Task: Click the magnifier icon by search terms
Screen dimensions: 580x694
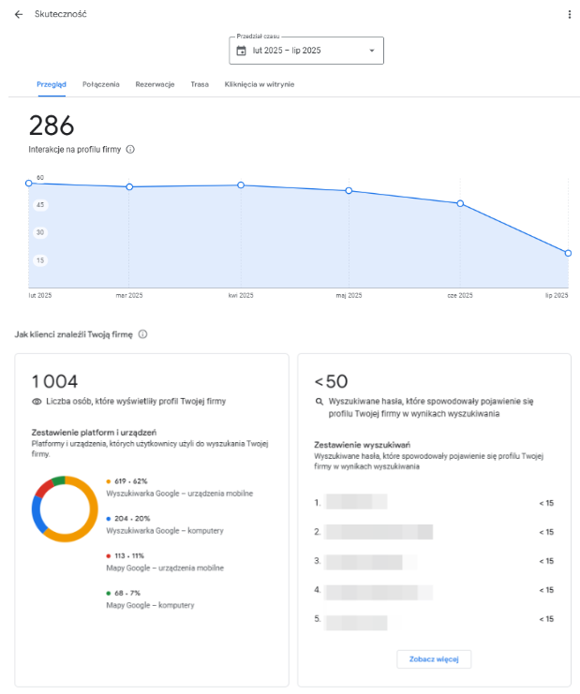Action: [x=320, y=402]
